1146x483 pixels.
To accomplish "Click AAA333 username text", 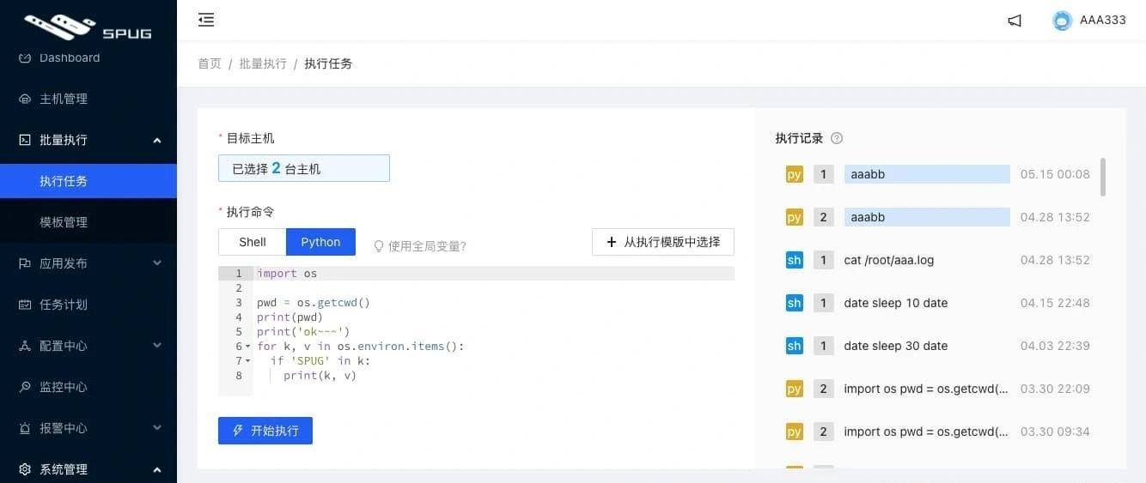I will [x=1103, y=21].
